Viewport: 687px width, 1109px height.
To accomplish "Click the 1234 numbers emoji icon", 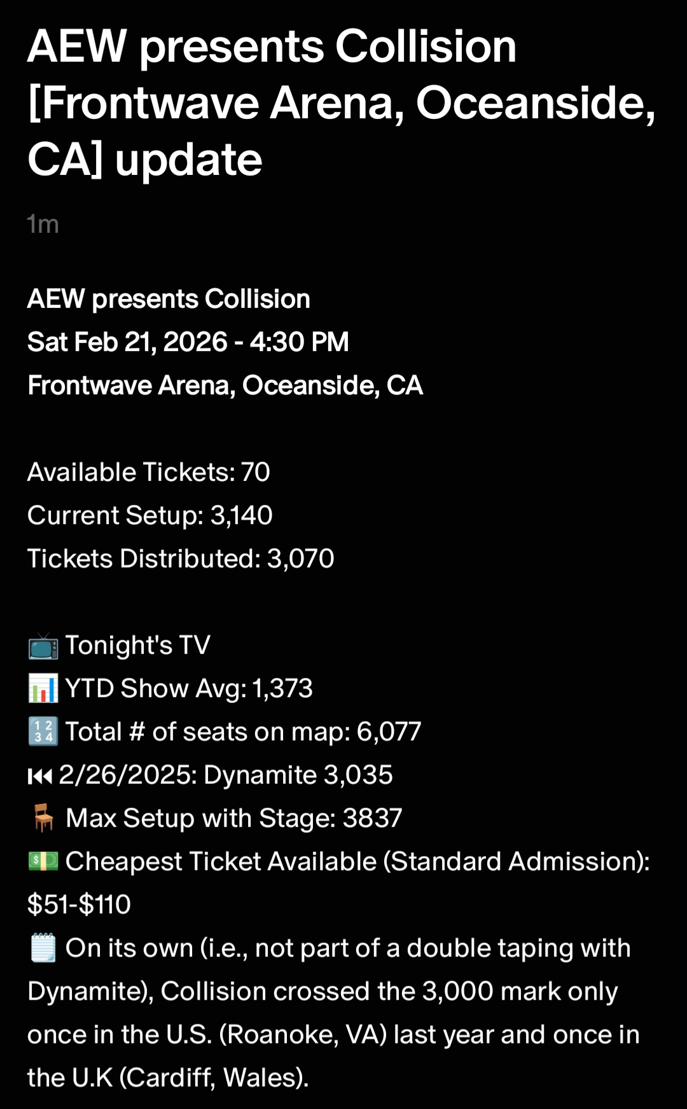I will (x=43, y=732).
